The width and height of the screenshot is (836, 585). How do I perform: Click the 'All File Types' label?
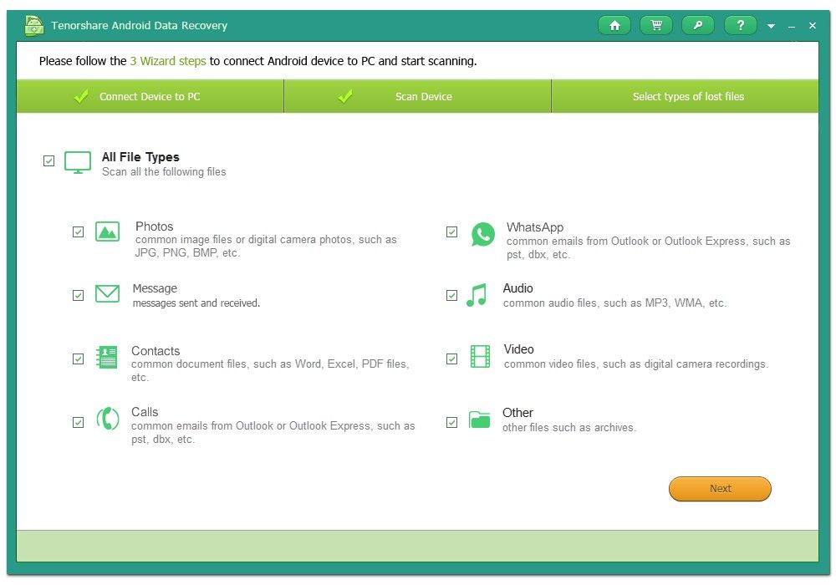click(140, 157)
